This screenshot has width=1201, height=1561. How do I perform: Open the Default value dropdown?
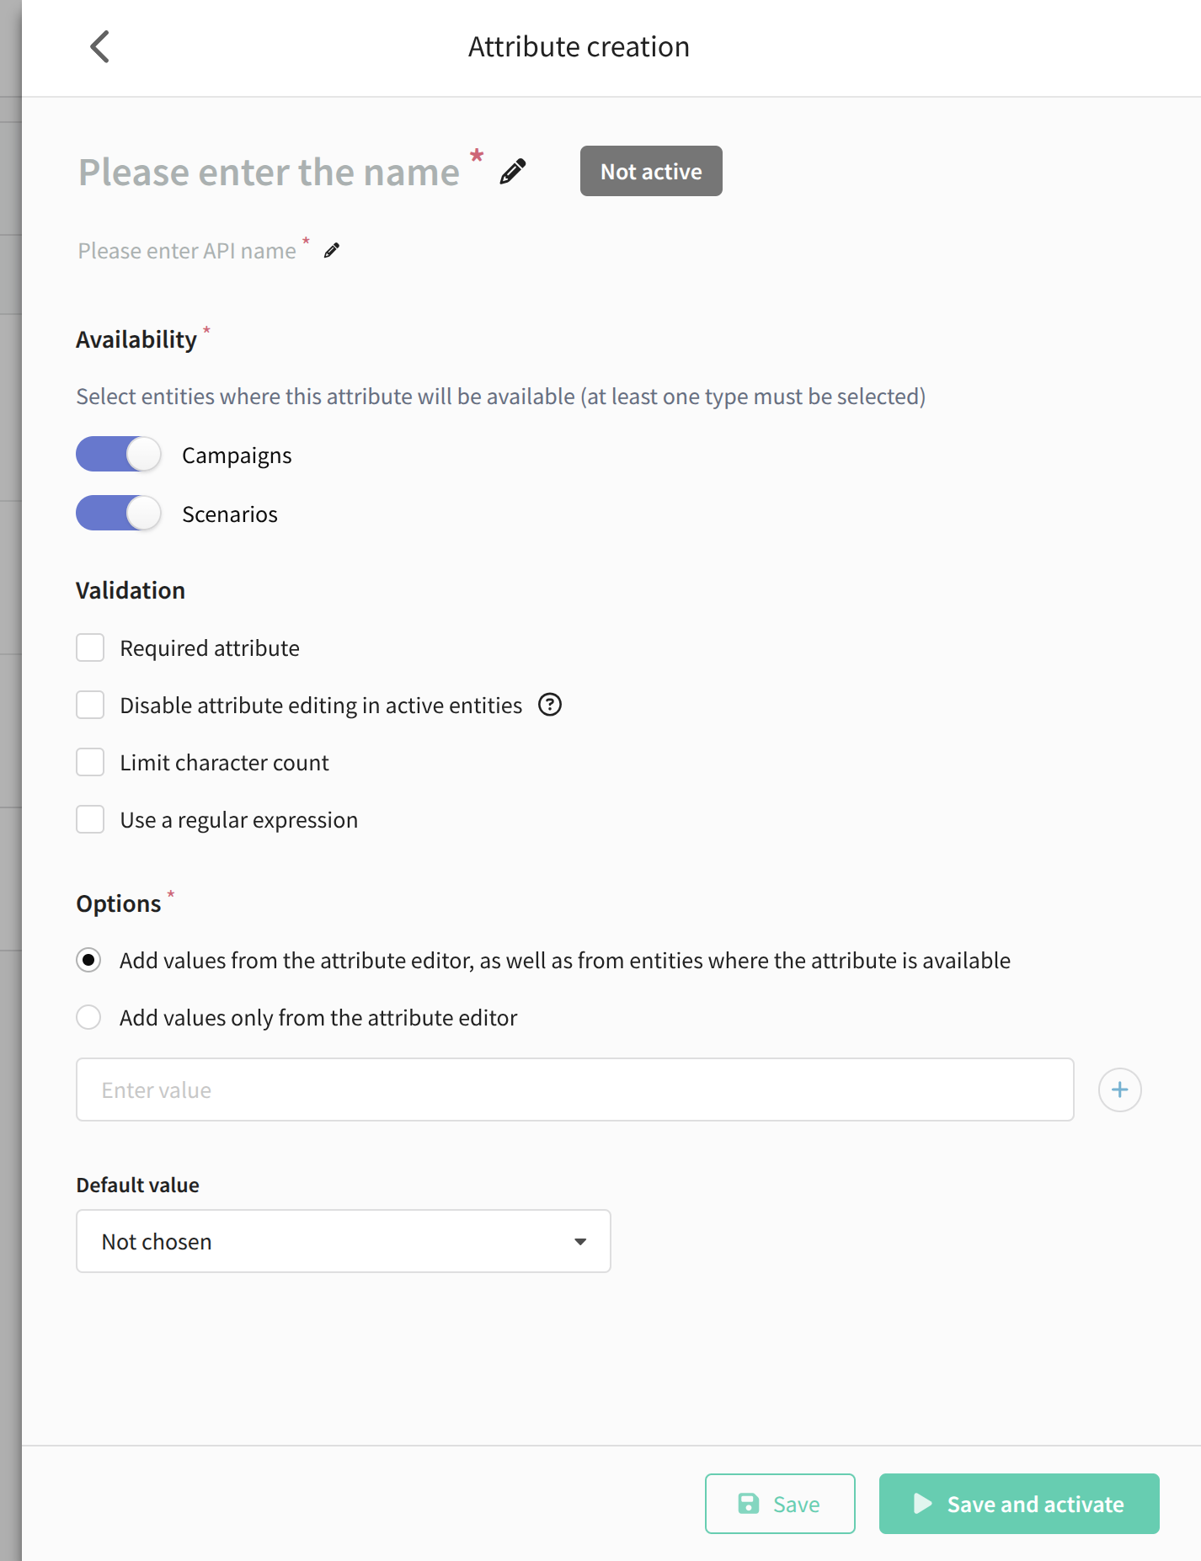343,1241
